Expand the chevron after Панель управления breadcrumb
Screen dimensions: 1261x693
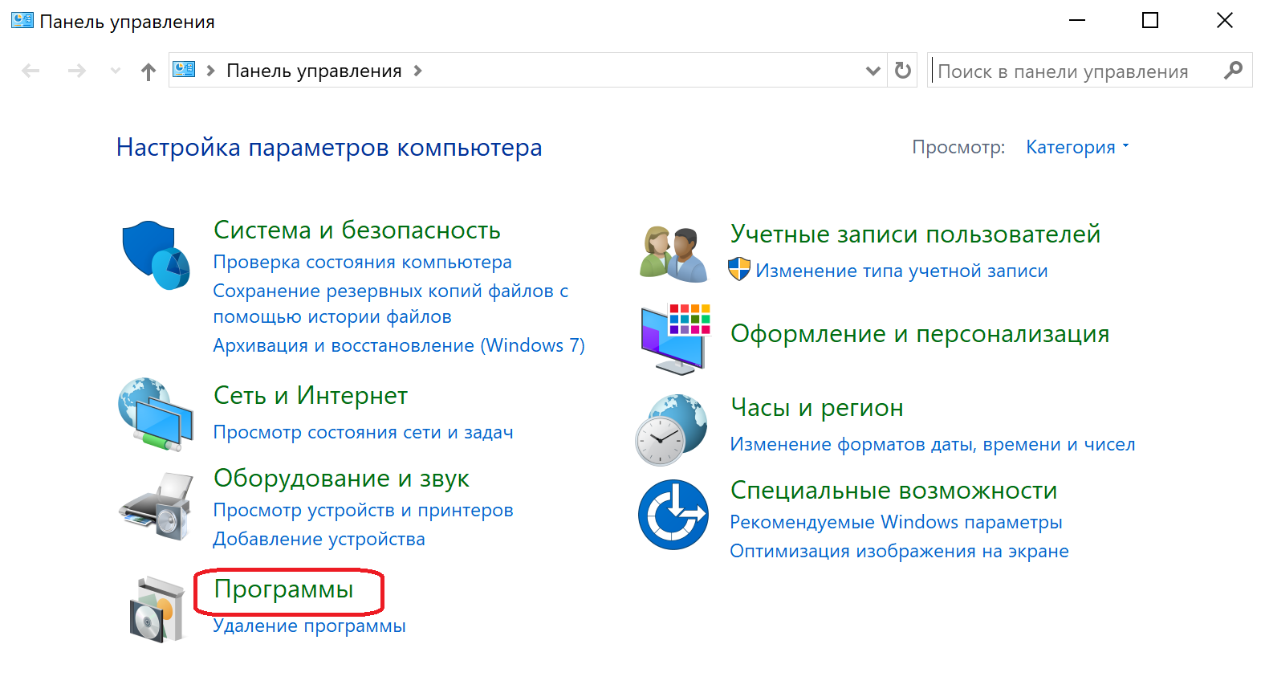[417, 71]
